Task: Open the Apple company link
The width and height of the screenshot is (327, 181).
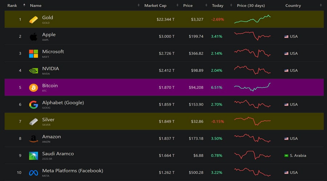Action: point(49,35)
